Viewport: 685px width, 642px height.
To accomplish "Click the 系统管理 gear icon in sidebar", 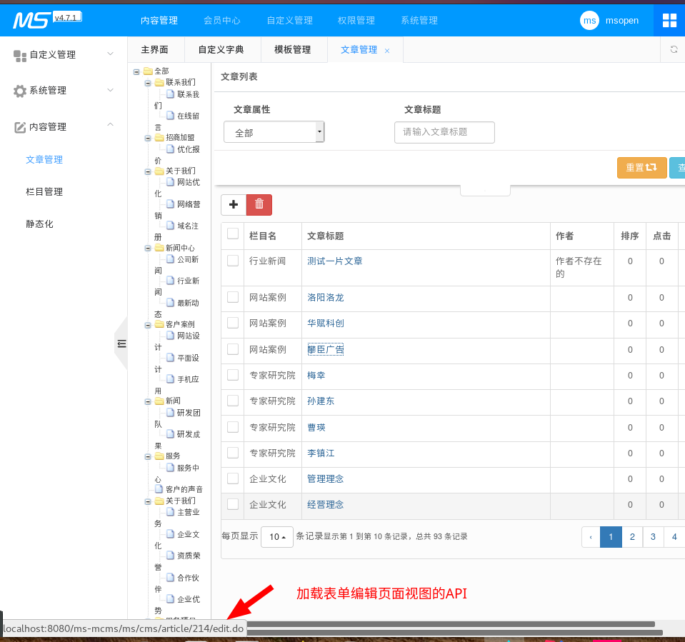I will point(20,91).
